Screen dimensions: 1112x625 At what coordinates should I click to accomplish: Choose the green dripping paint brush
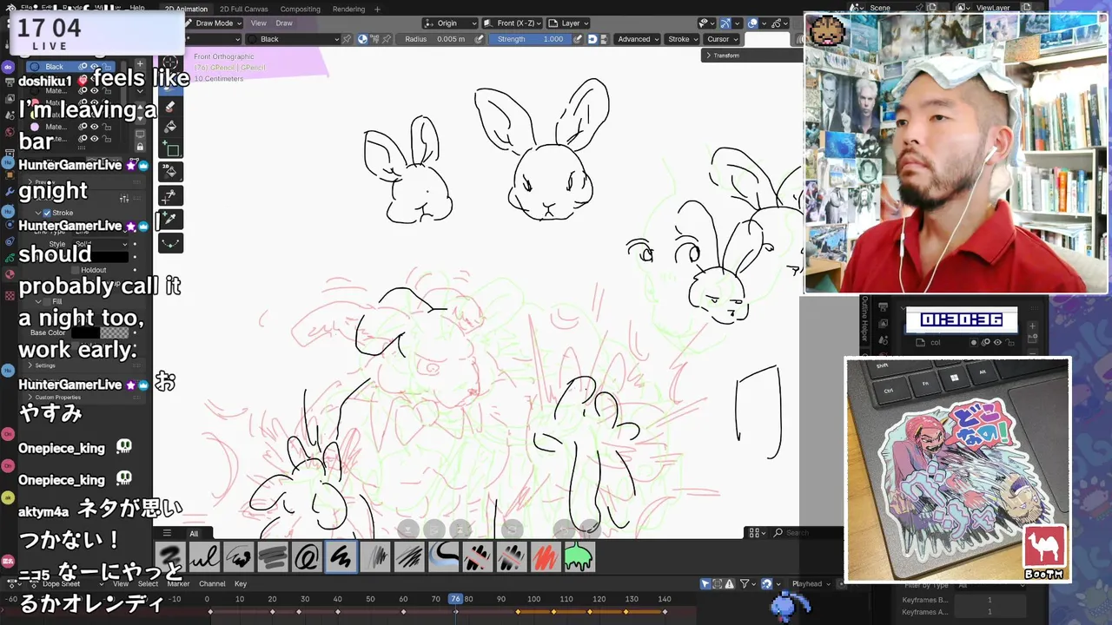(x=579, y=556)
